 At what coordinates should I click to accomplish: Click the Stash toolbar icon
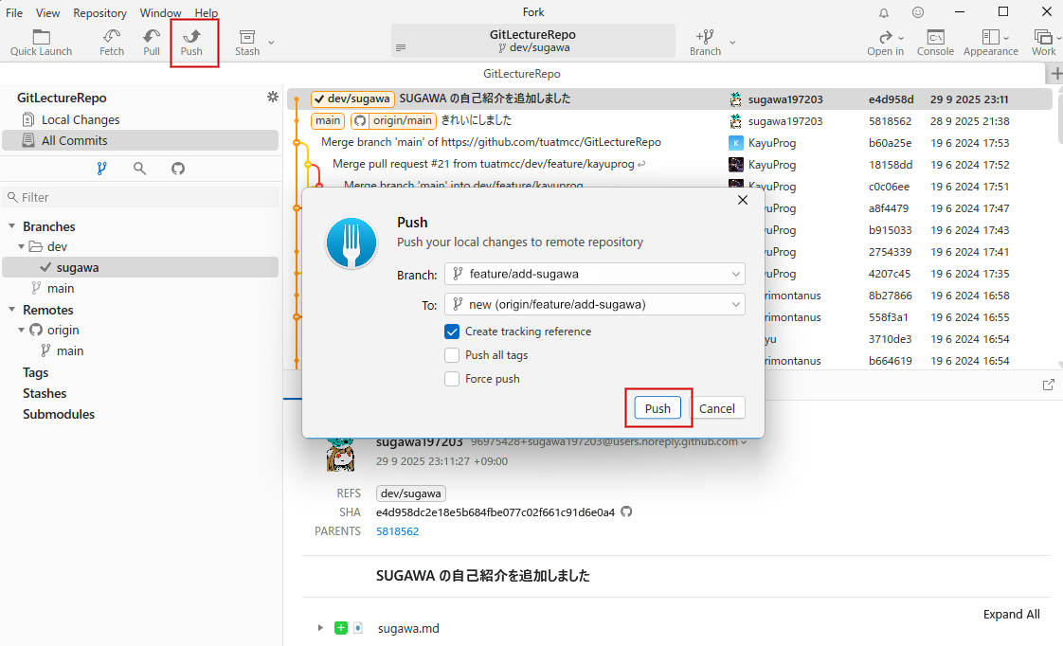tap(247, 42)
